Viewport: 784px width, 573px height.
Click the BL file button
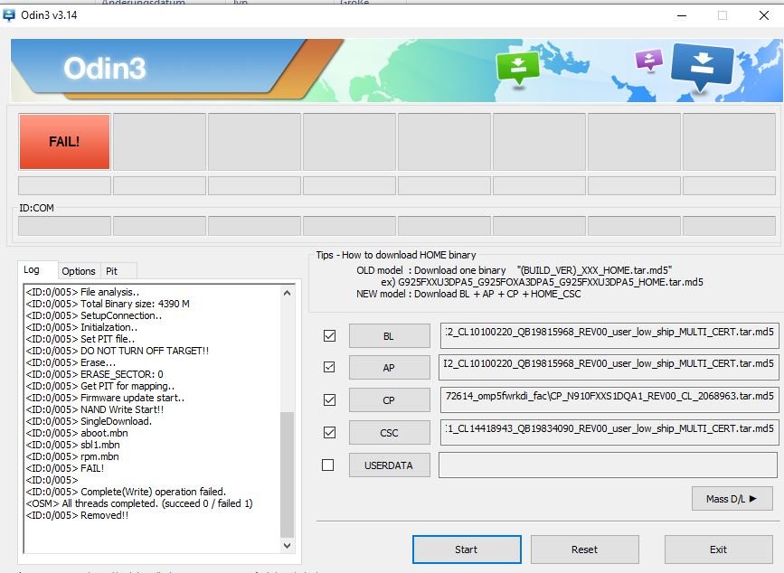pyautogui.click(x=389, y=335)
